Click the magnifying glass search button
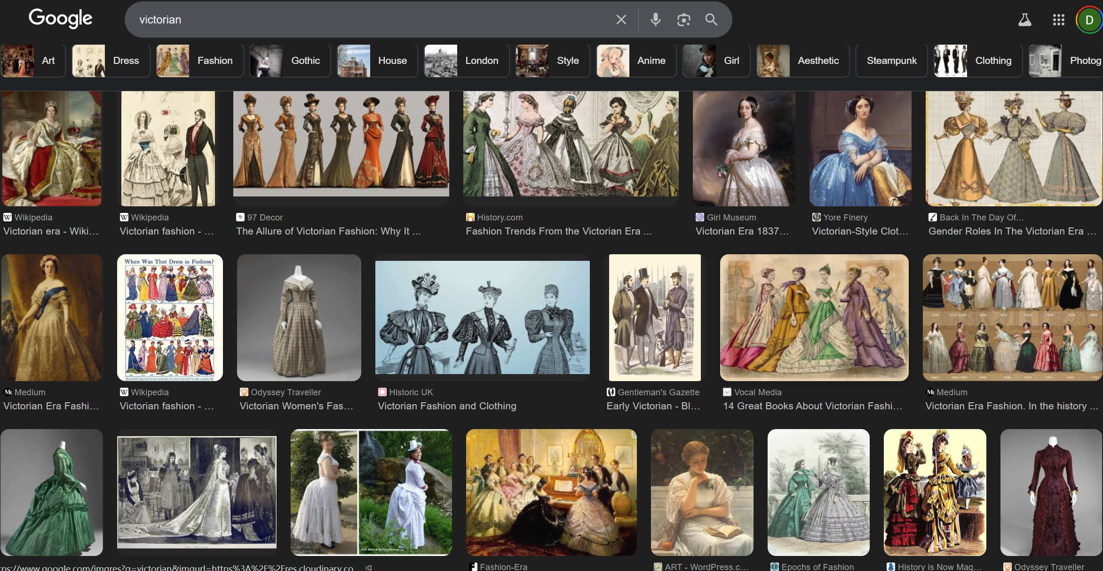This screenshot has width=1103, height=571. [x=711, y=20]
